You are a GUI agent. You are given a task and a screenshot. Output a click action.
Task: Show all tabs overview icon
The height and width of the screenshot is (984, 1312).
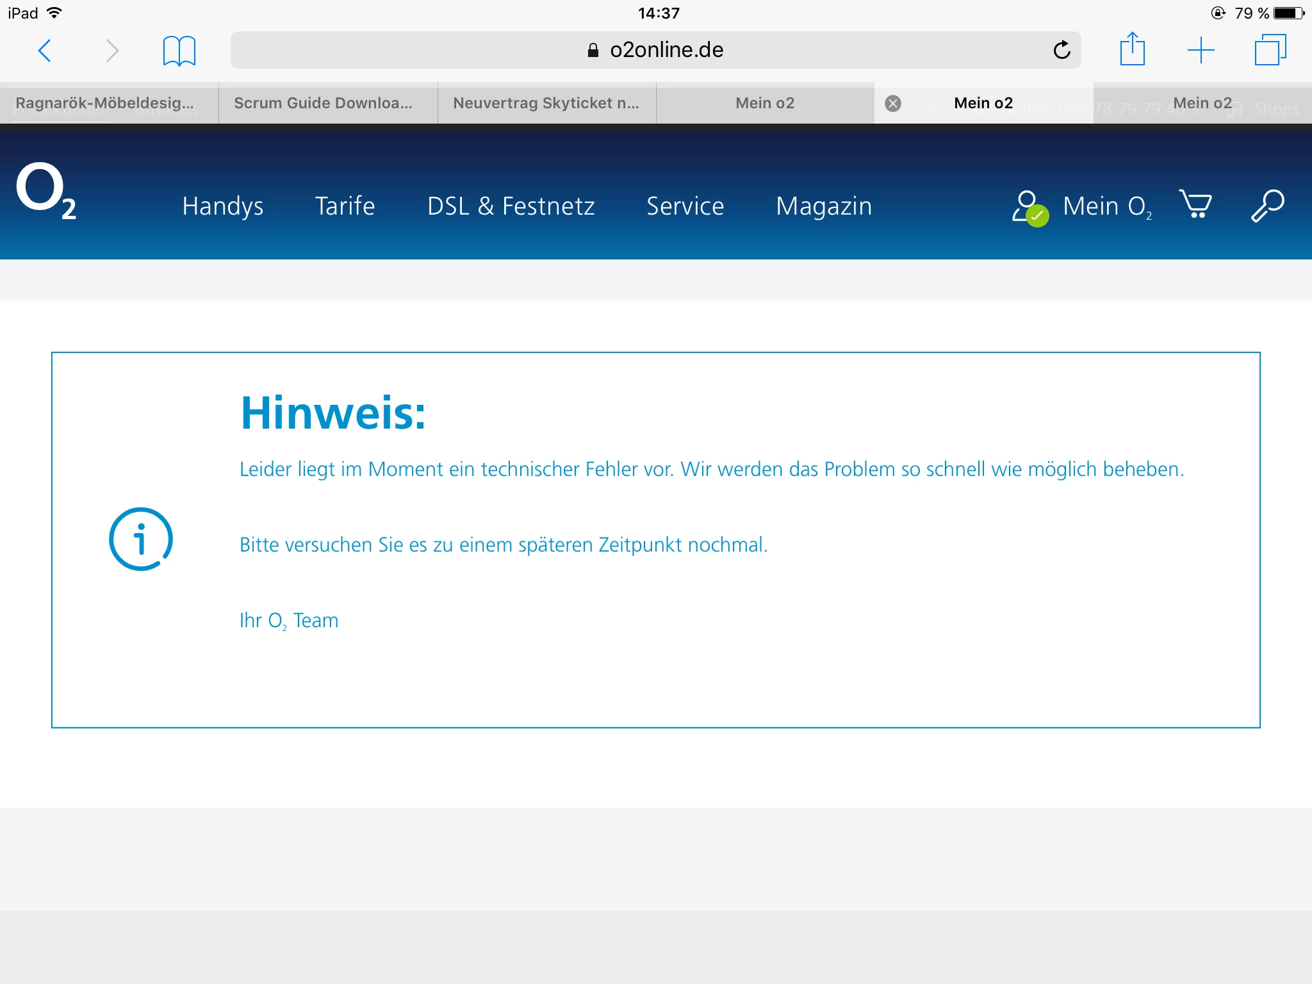click(x=1270, y=50)
